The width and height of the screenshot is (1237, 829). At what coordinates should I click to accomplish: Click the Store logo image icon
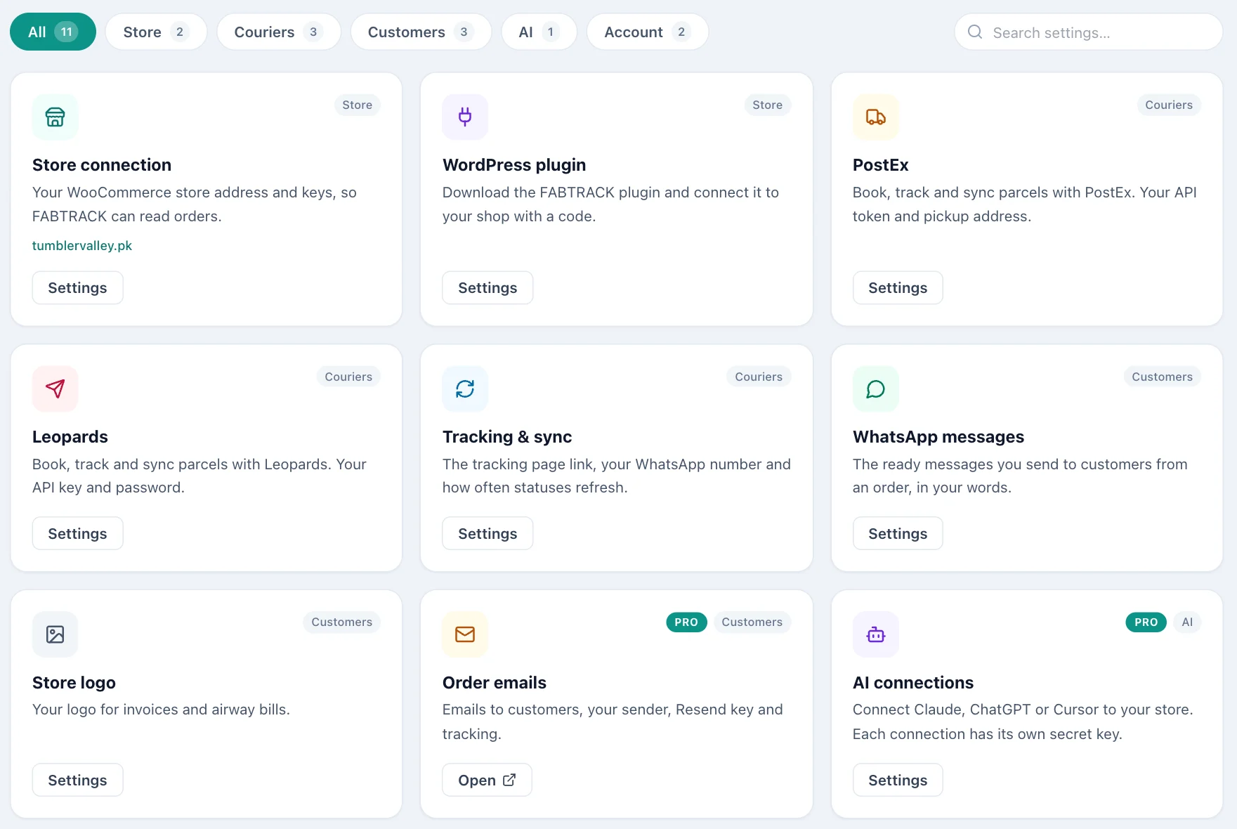55,634
